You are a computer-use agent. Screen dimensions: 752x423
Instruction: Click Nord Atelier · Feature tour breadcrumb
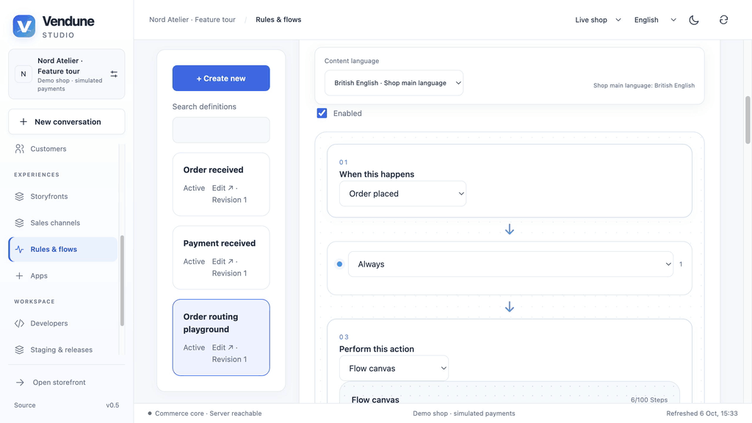click(192, 20)
